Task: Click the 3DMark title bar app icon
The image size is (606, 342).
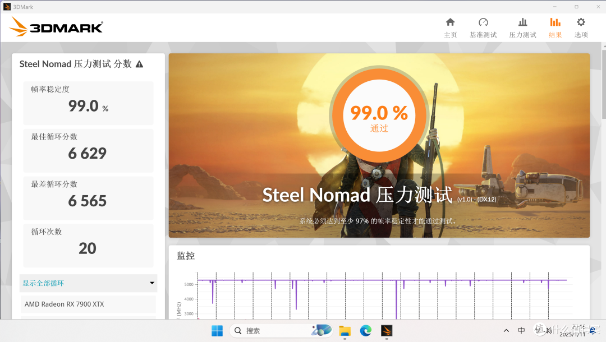Action: 7,7
